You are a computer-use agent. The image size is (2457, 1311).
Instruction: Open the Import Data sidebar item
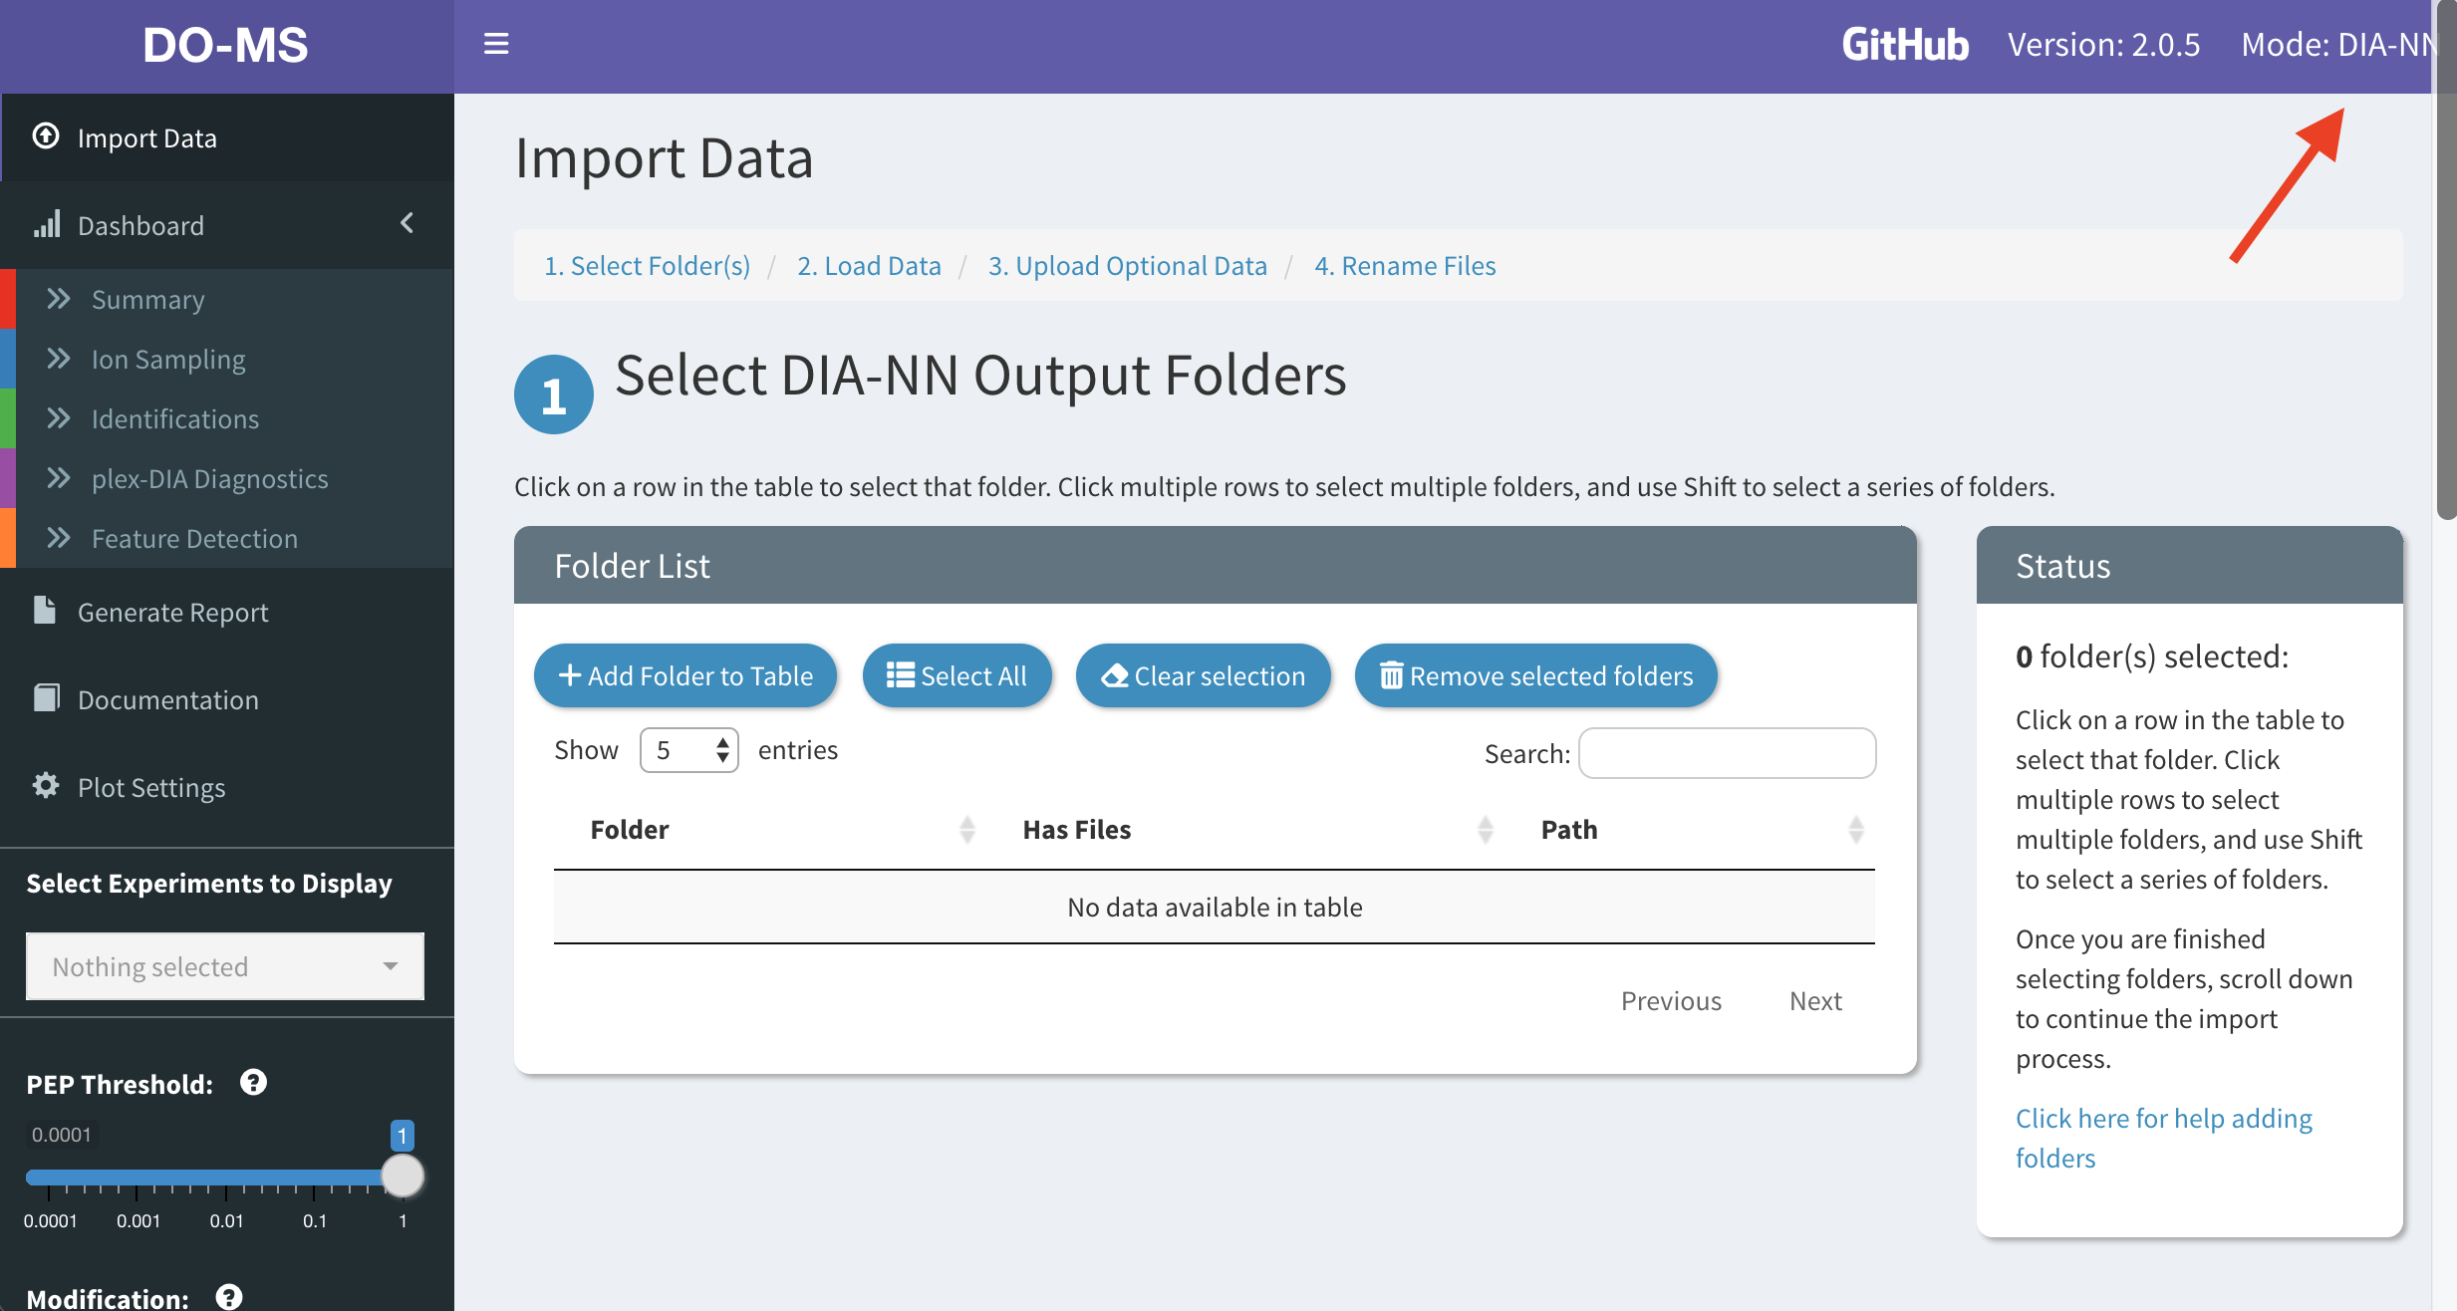point(227,137)
